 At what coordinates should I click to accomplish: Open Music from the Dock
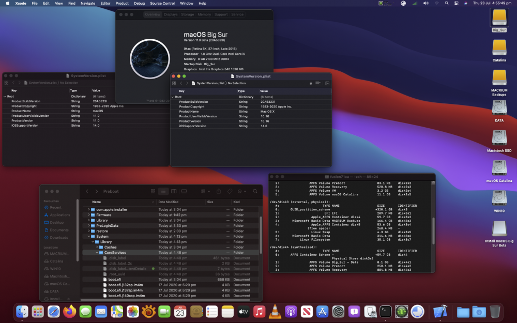pos(259,312)
